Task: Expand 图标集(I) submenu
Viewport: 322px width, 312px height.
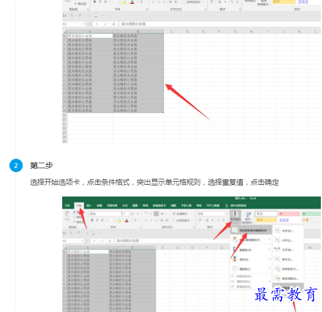Action: pos(251,269)
